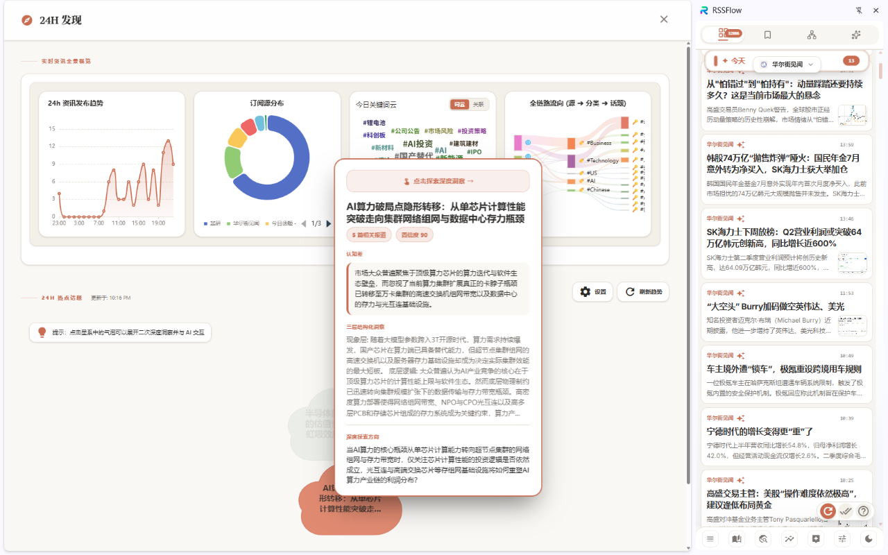888x555 pixels.
Task: Click the RSSFlow feed list scrollbar
Action: tap(880, 69)
